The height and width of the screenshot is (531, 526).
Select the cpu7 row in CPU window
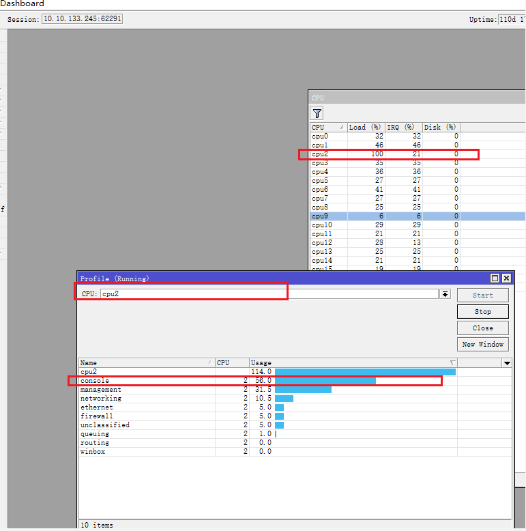coord(418,198)
